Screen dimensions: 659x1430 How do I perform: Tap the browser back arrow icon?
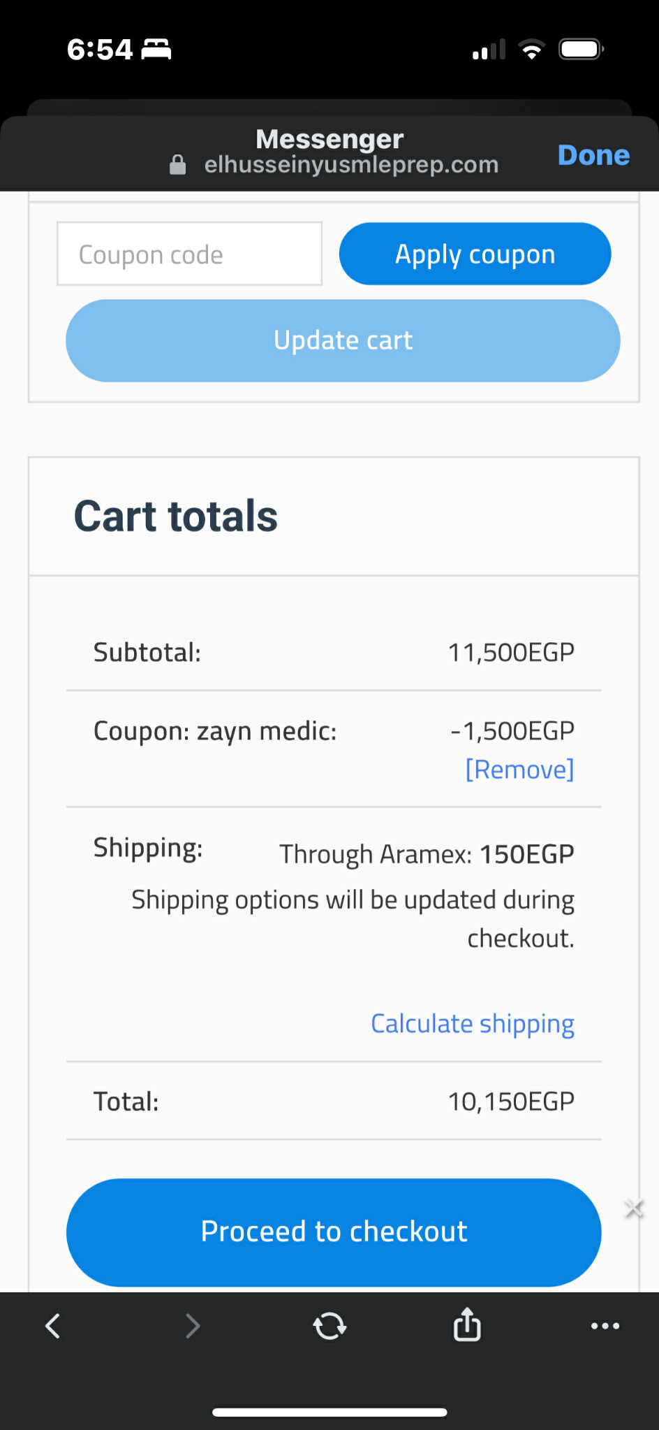tap(53, 1325)
